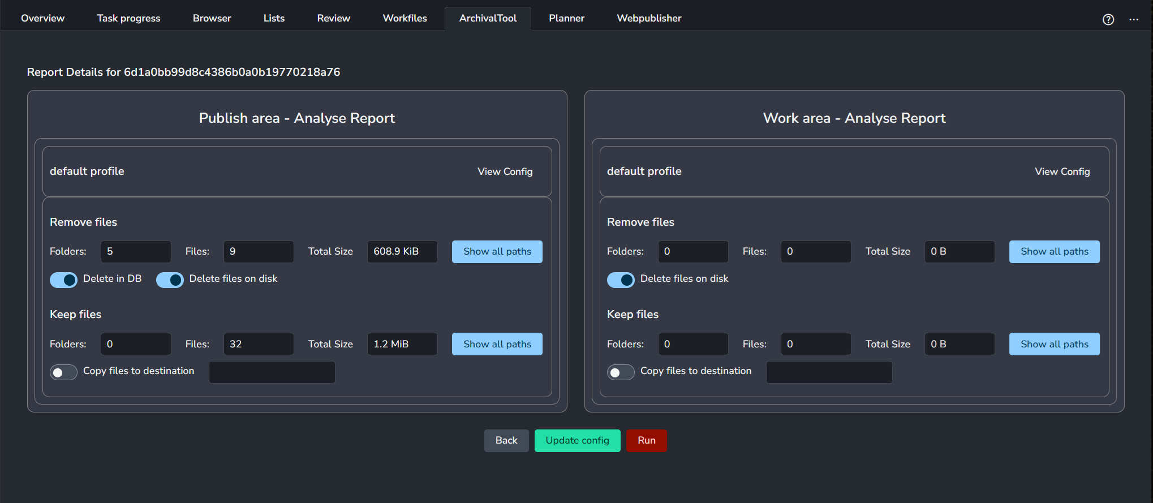1153x503 pixels.
Task: Switch to the Overview tab
Action: point(43,18)
